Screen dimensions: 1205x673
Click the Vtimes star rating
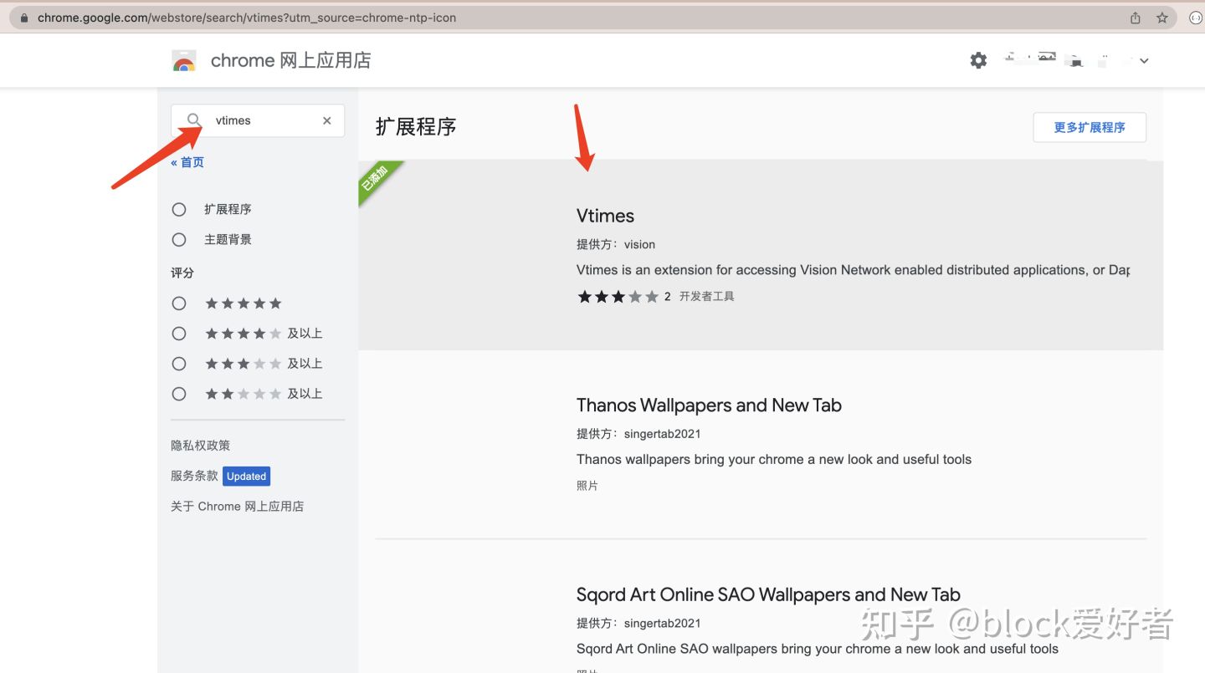point(618,297)
